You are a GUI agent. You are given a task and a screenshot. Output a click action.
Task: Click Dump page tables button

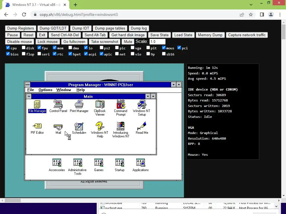point(110,28)
